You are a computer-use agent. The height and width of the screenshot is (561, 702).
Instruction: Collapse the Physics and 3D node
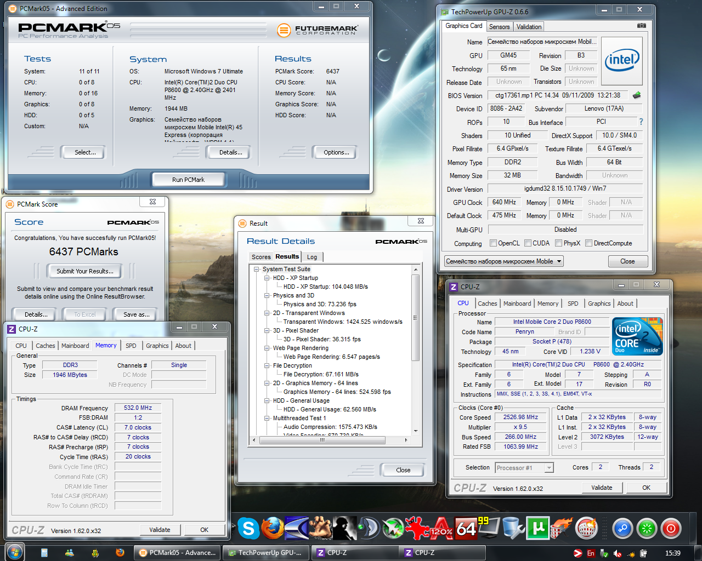coord(267,295)
